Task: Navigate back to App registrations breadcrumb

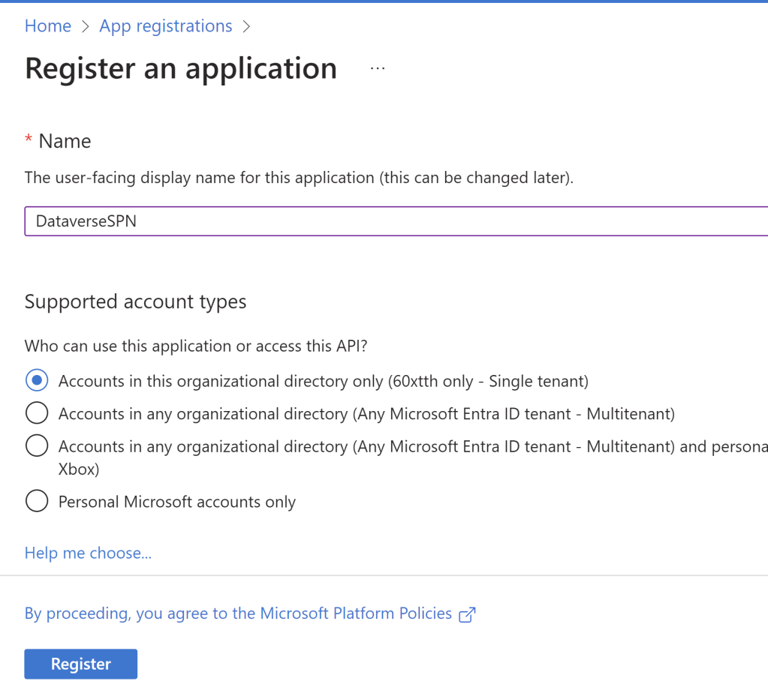Action: (166, 26)
